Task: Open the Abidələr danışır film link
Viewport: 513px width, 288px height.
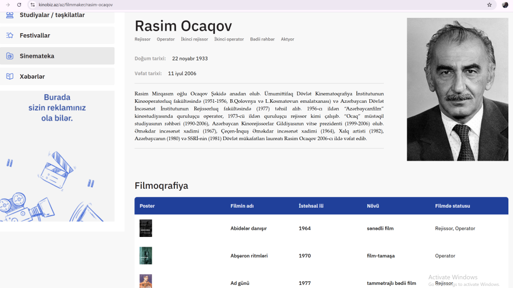Action: 248,228
